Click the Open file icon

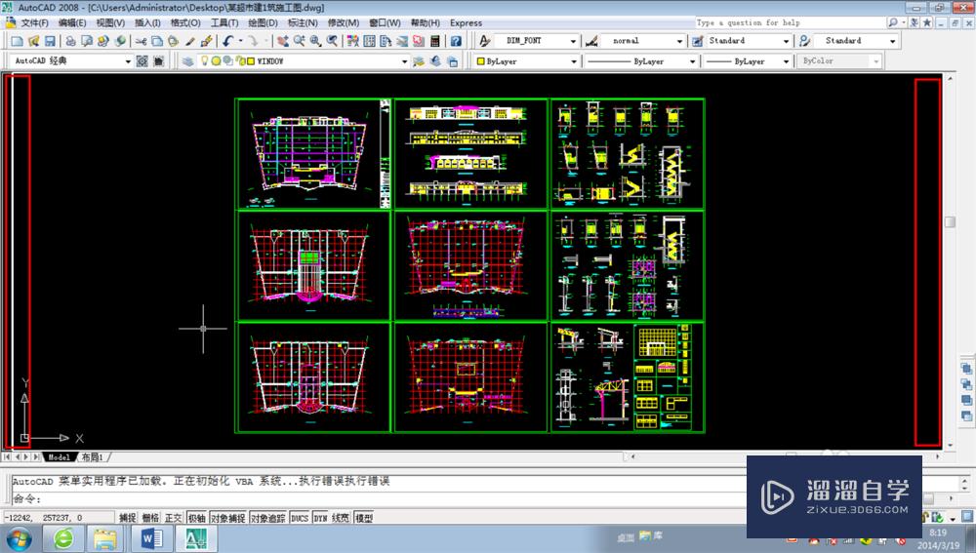pos(33,41)
